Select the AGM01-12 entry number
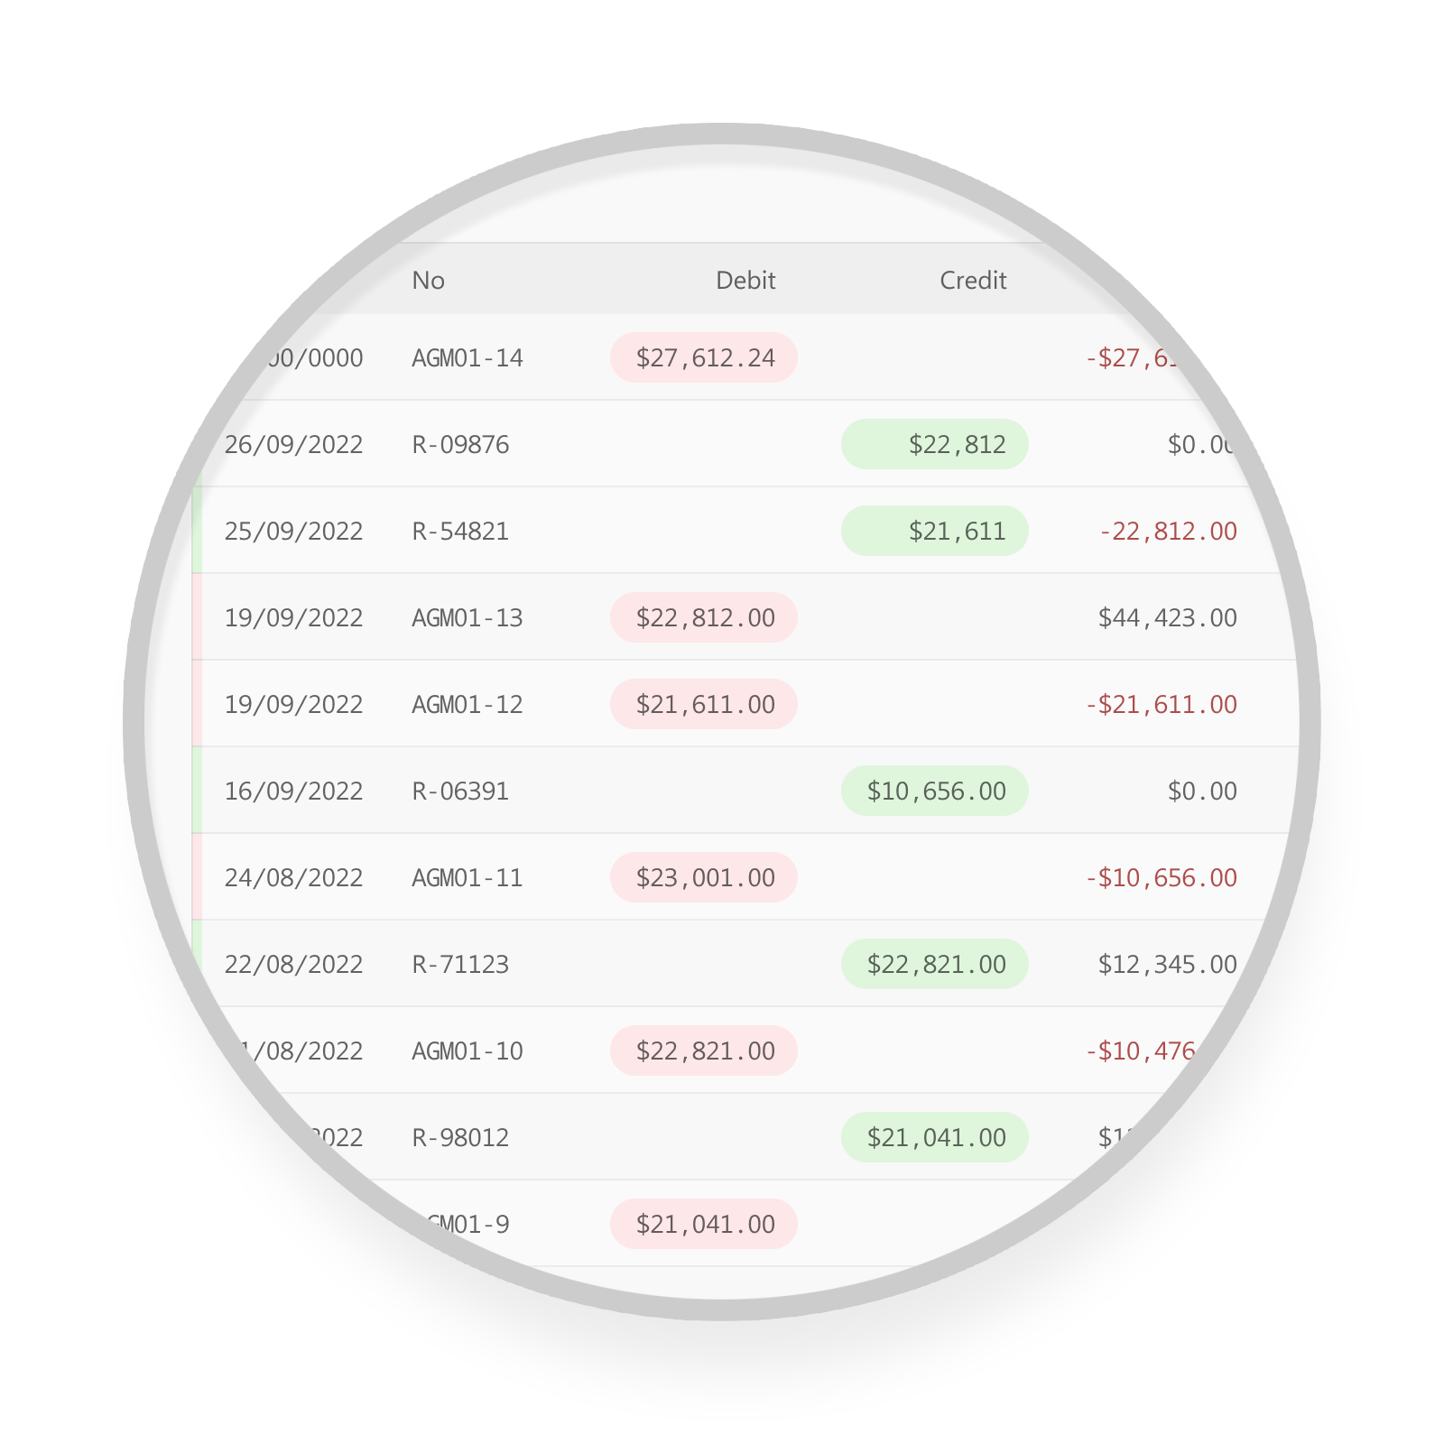Screen dimensions: 1444x1444 pos(467,705)
